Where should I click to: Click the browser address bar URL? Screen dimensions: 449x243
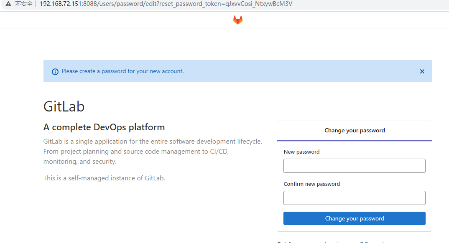point(166,4)
